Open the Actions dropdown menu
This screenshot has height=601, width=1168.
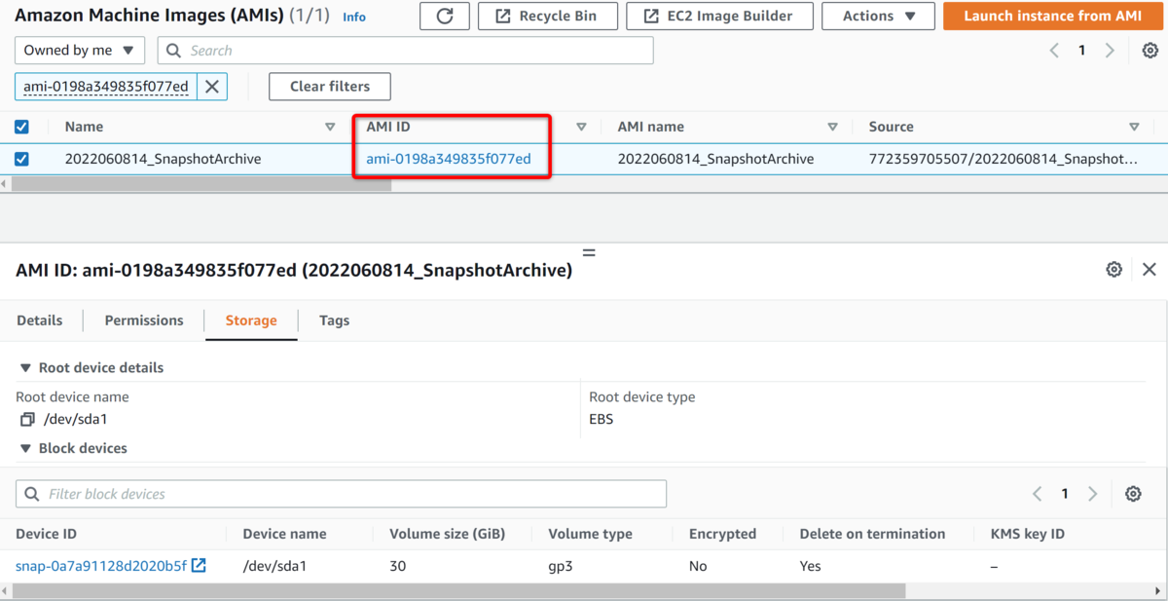[x=880, y=16]
